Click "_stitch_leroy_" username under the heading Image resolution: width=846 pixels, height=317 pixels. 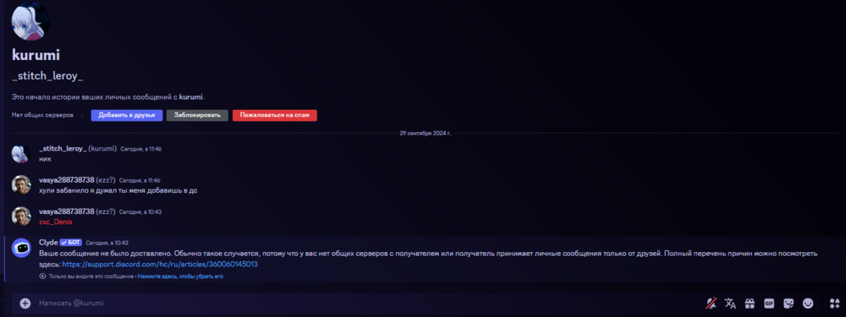point(47,77)
